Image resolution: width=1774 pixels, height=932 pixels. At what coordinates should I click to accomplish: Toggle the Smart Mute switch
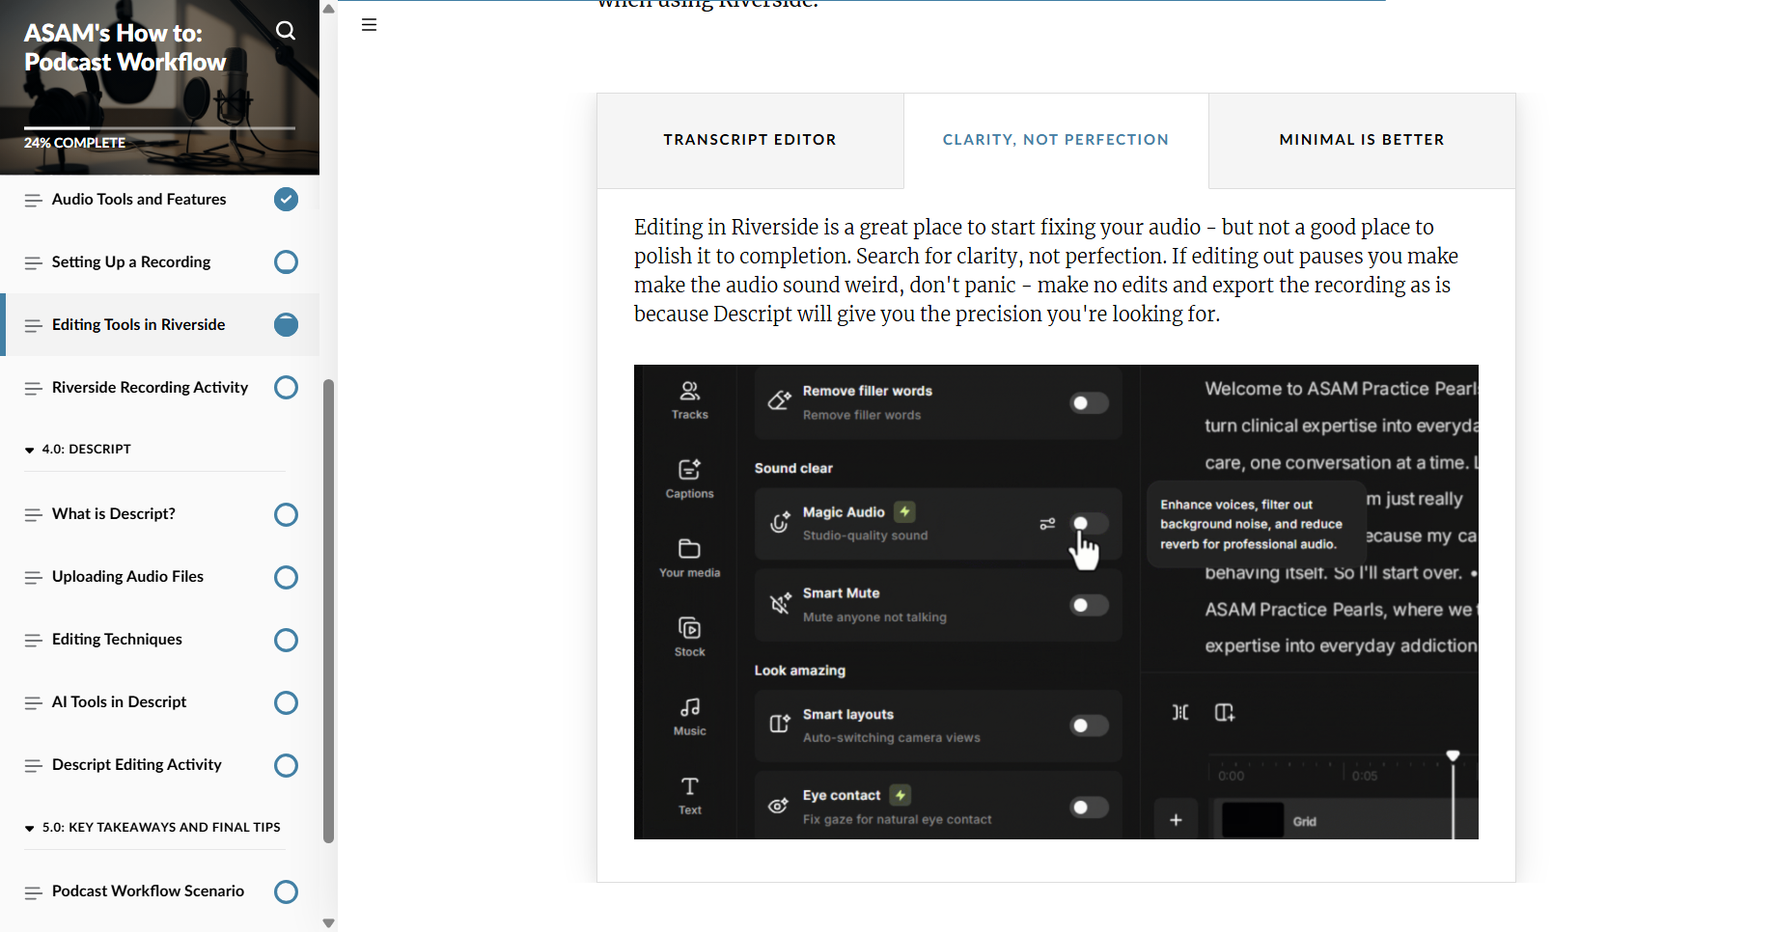click(1089, 605)
